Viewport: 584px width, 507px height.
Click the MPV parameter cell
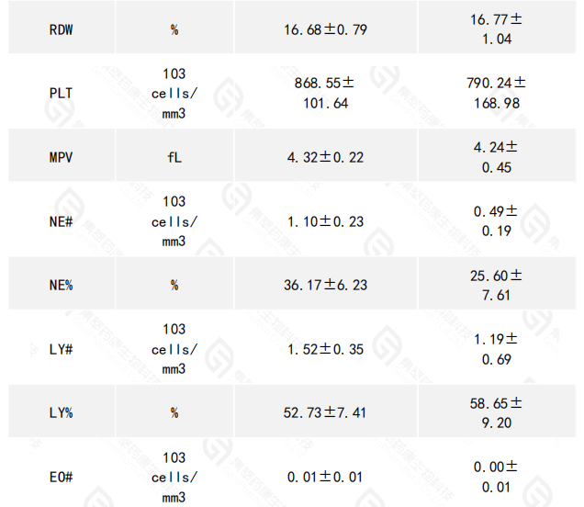pyautogui.click(x=61, y=157)
